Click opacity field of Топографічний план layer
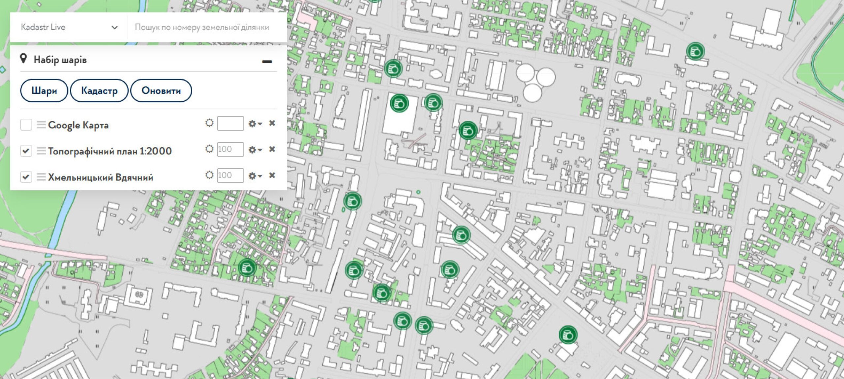 click(230, 149)
